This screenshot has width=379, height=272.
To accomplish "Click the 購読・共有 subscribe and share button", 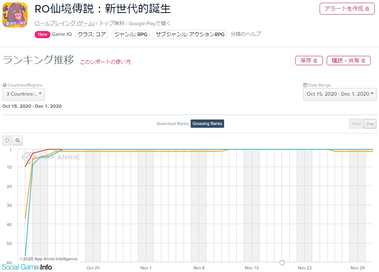I will pyautogui.click(x=349, y=61).
